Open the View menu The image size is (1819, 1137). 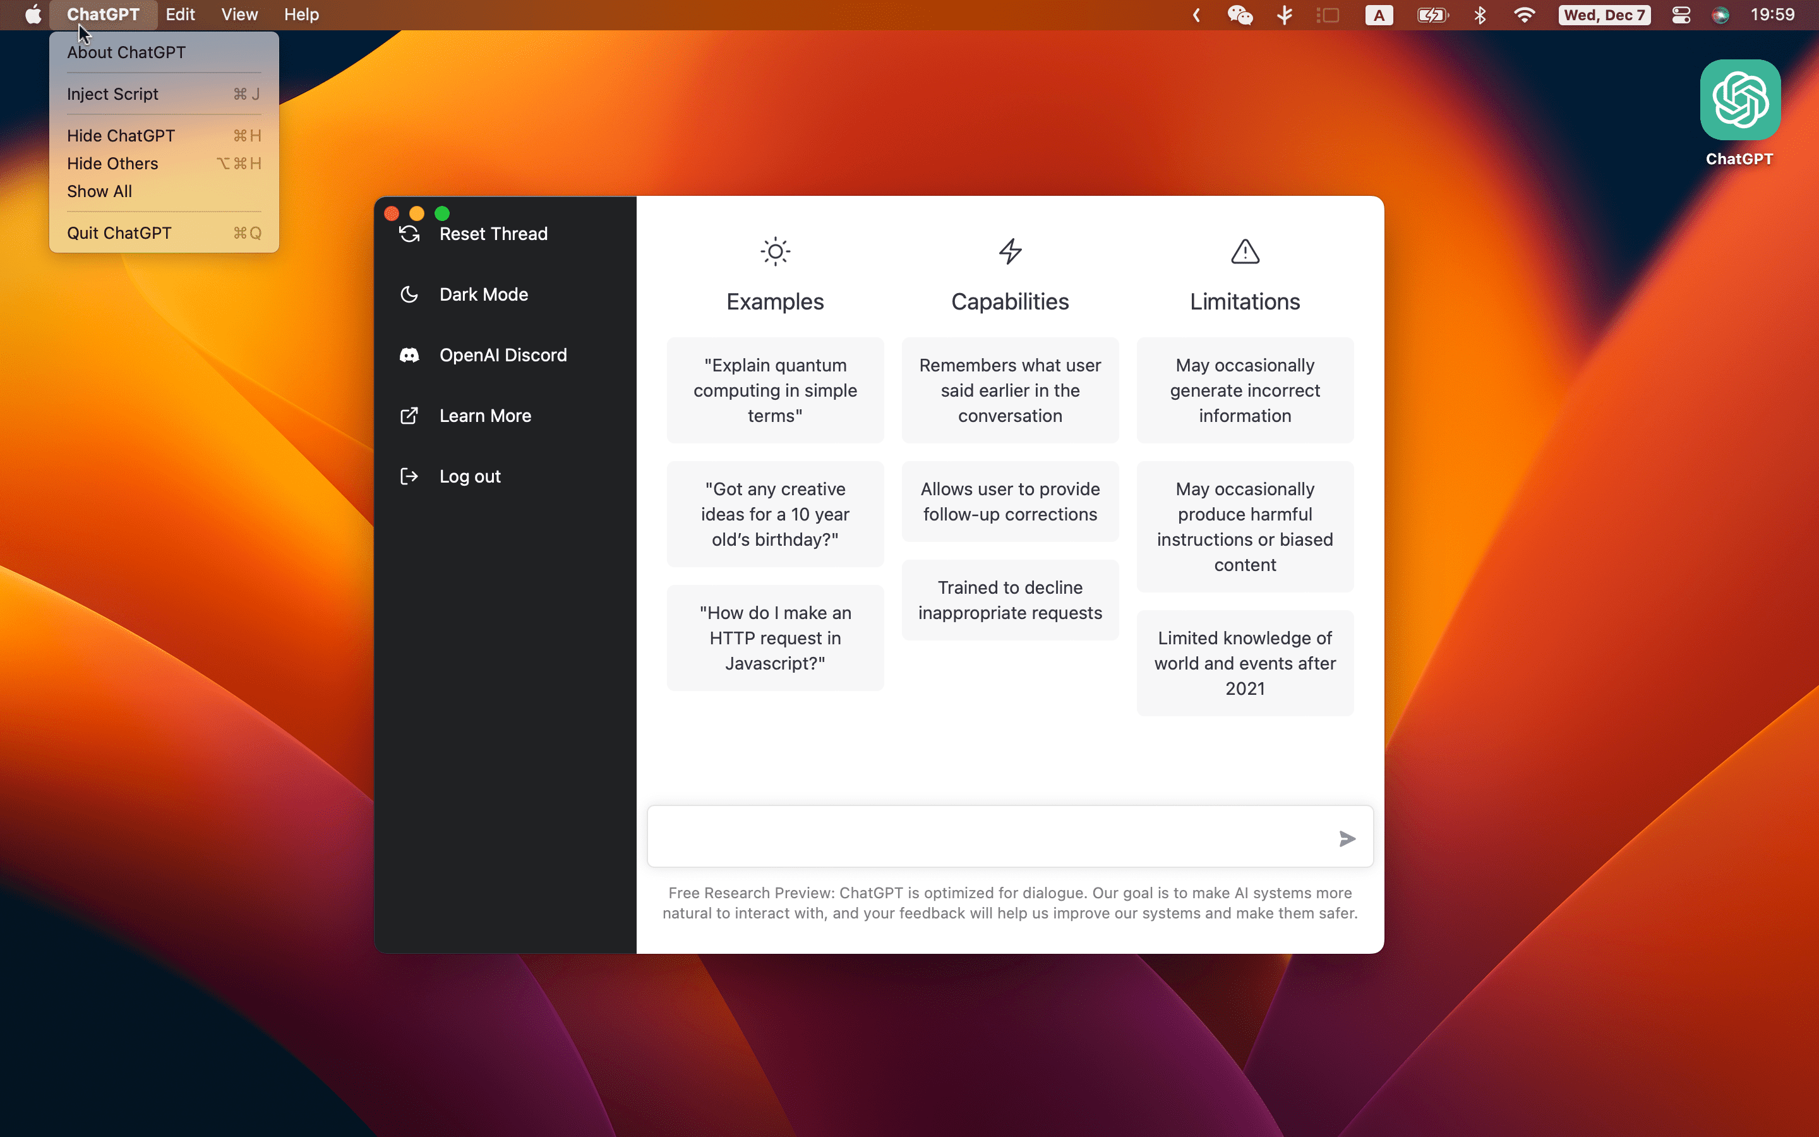pos(239,15)
